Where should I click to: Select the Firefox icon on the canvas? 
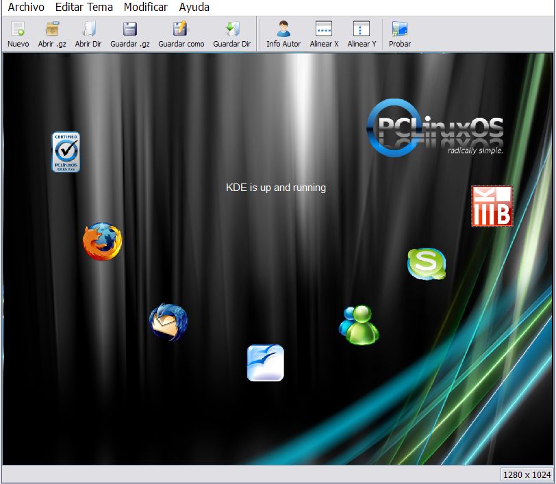[103, 242]
